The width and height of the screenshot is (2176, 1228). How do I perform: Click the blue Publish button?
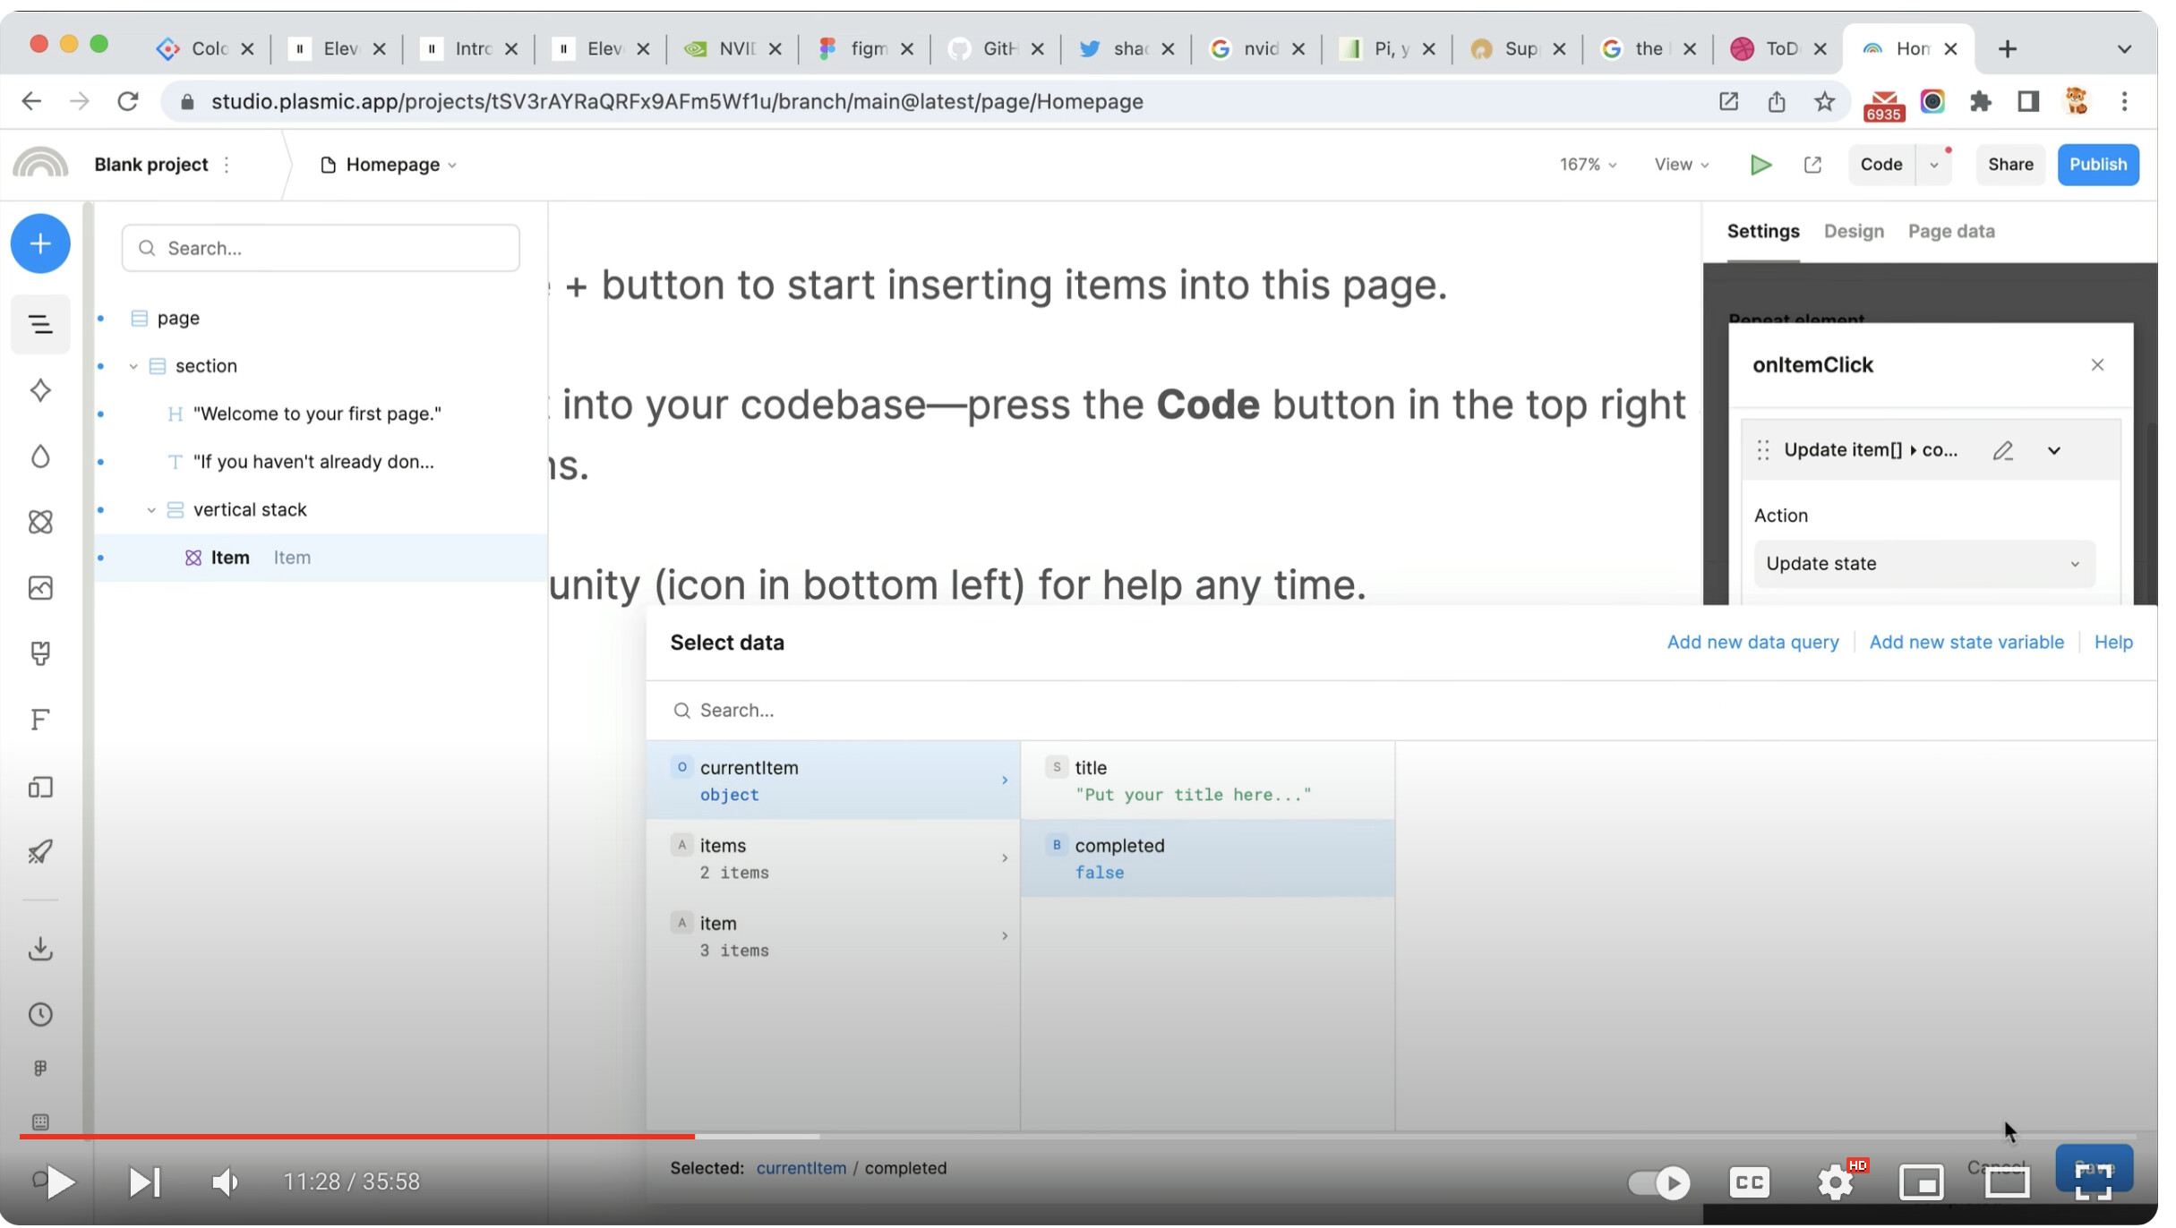pyautogui.click(x=2099, y=165)
